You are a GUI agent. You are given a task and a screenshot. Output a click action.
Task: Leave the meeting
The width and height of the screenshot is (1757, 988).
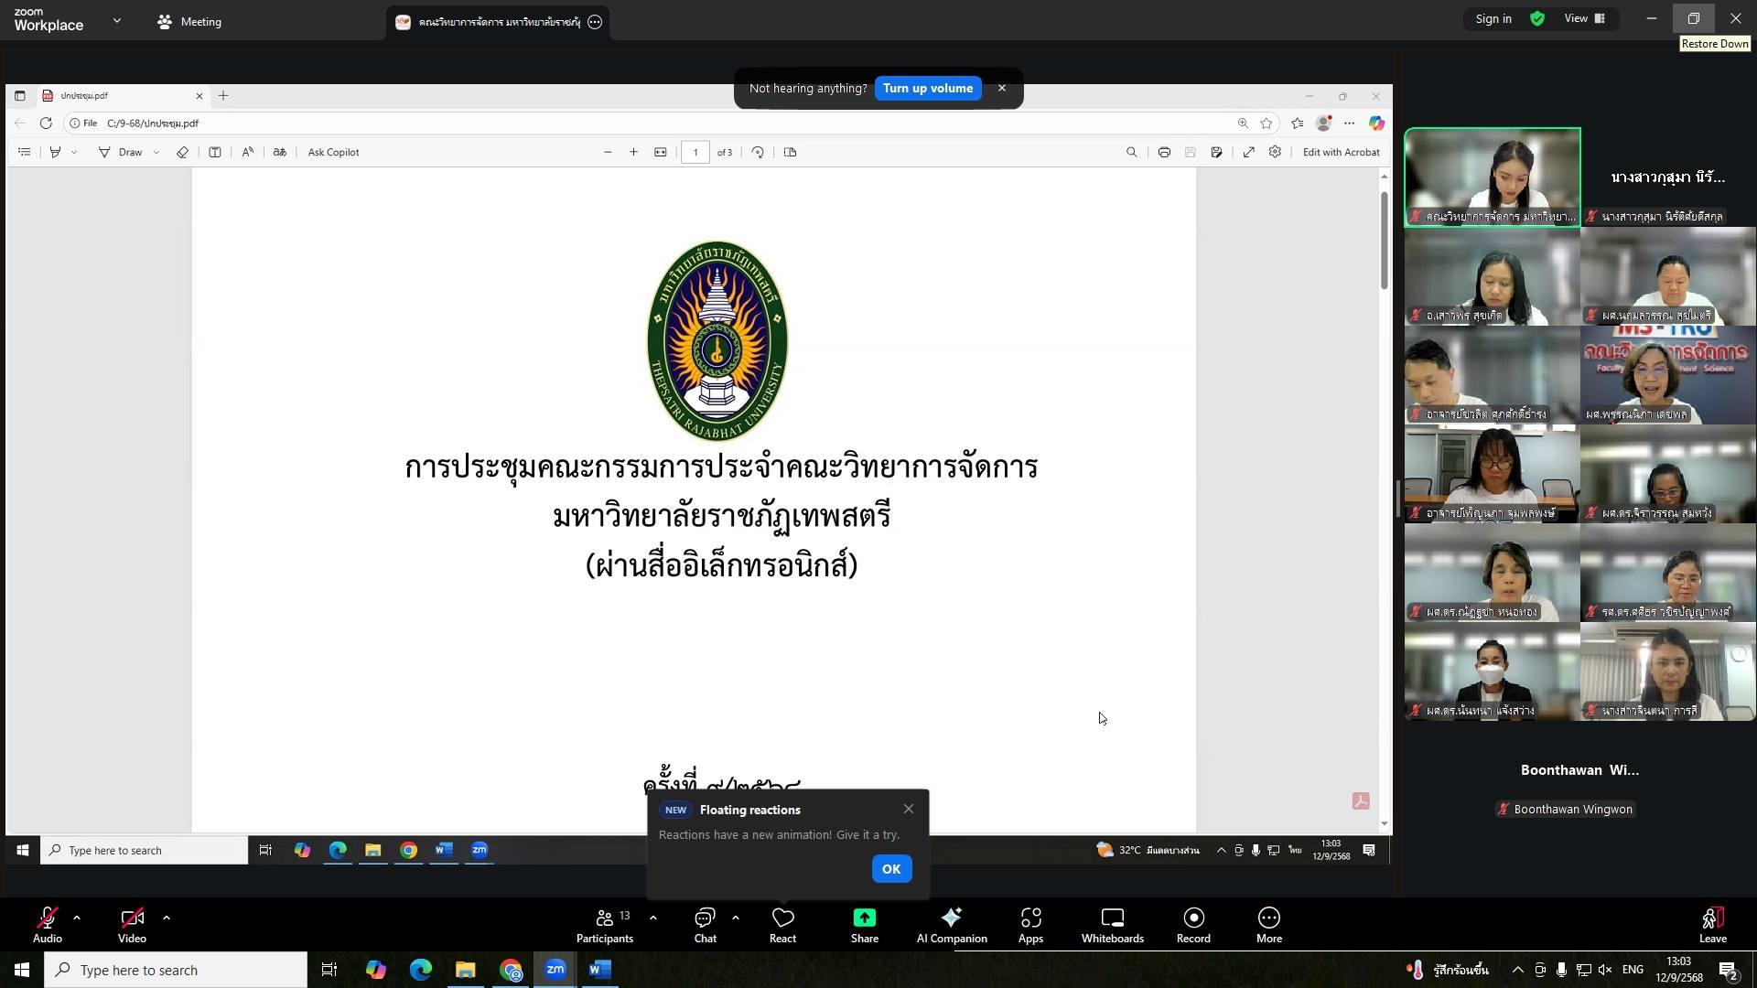coord(1713,925)
